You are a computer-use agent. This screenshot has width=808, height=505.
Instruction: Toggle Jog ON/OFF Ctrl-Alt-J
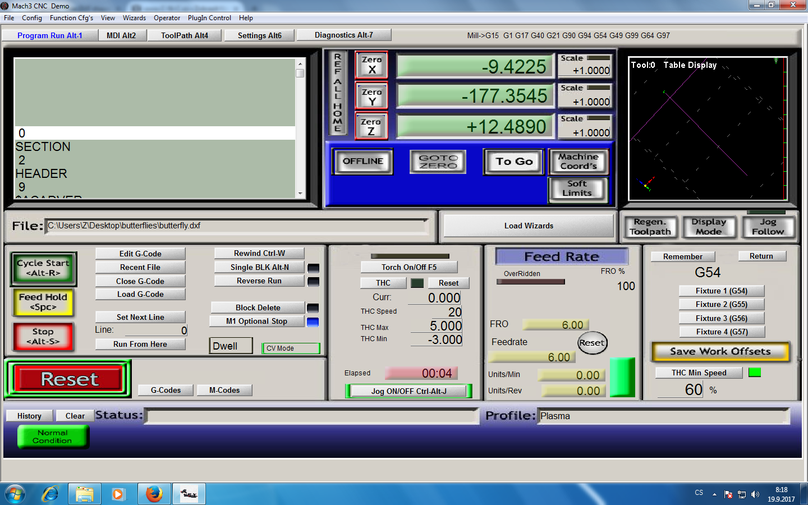(x=408, y=391)
